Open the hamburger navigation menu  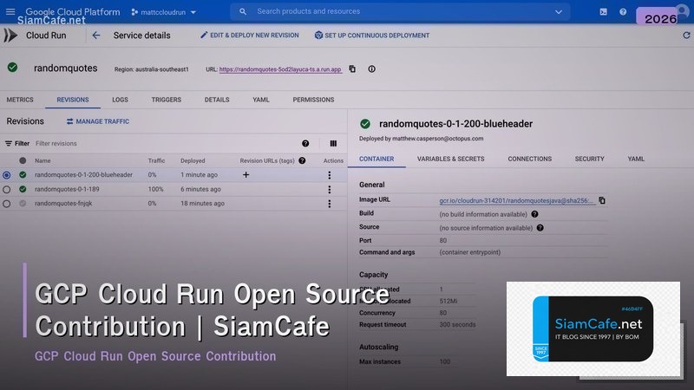(10, 11)
